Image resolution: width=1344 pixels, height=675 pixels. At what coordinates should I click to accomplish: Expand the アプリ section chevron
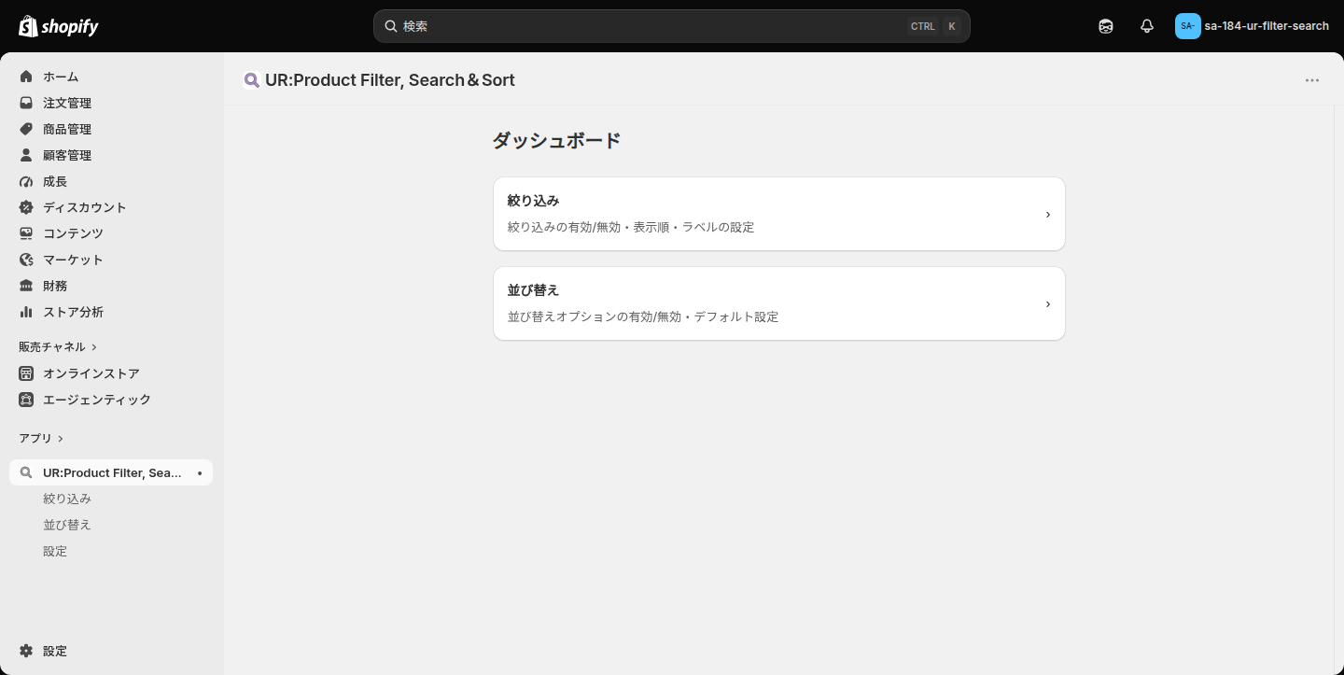click(61, 439)
